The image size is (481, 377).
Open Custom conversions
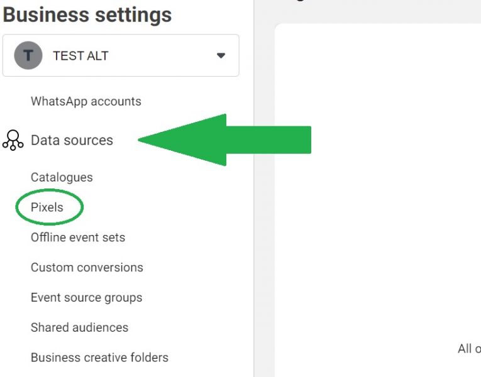click(x=87, y=268)
